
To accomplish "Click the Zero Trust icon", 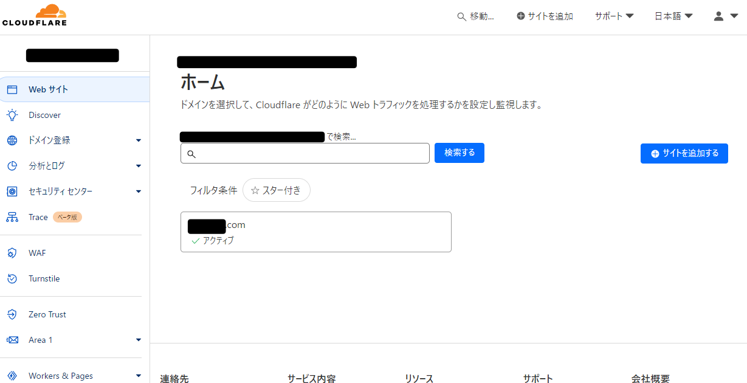I will [x=12, y=314].
